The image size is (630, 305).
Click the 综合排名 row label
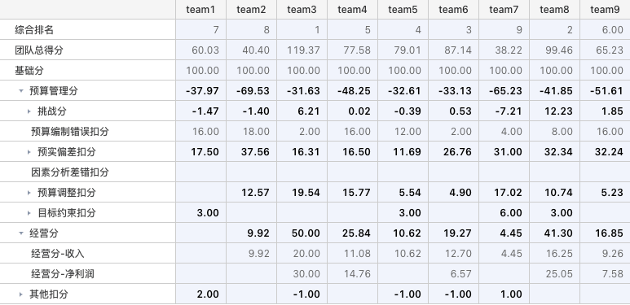tap(34, 30)
